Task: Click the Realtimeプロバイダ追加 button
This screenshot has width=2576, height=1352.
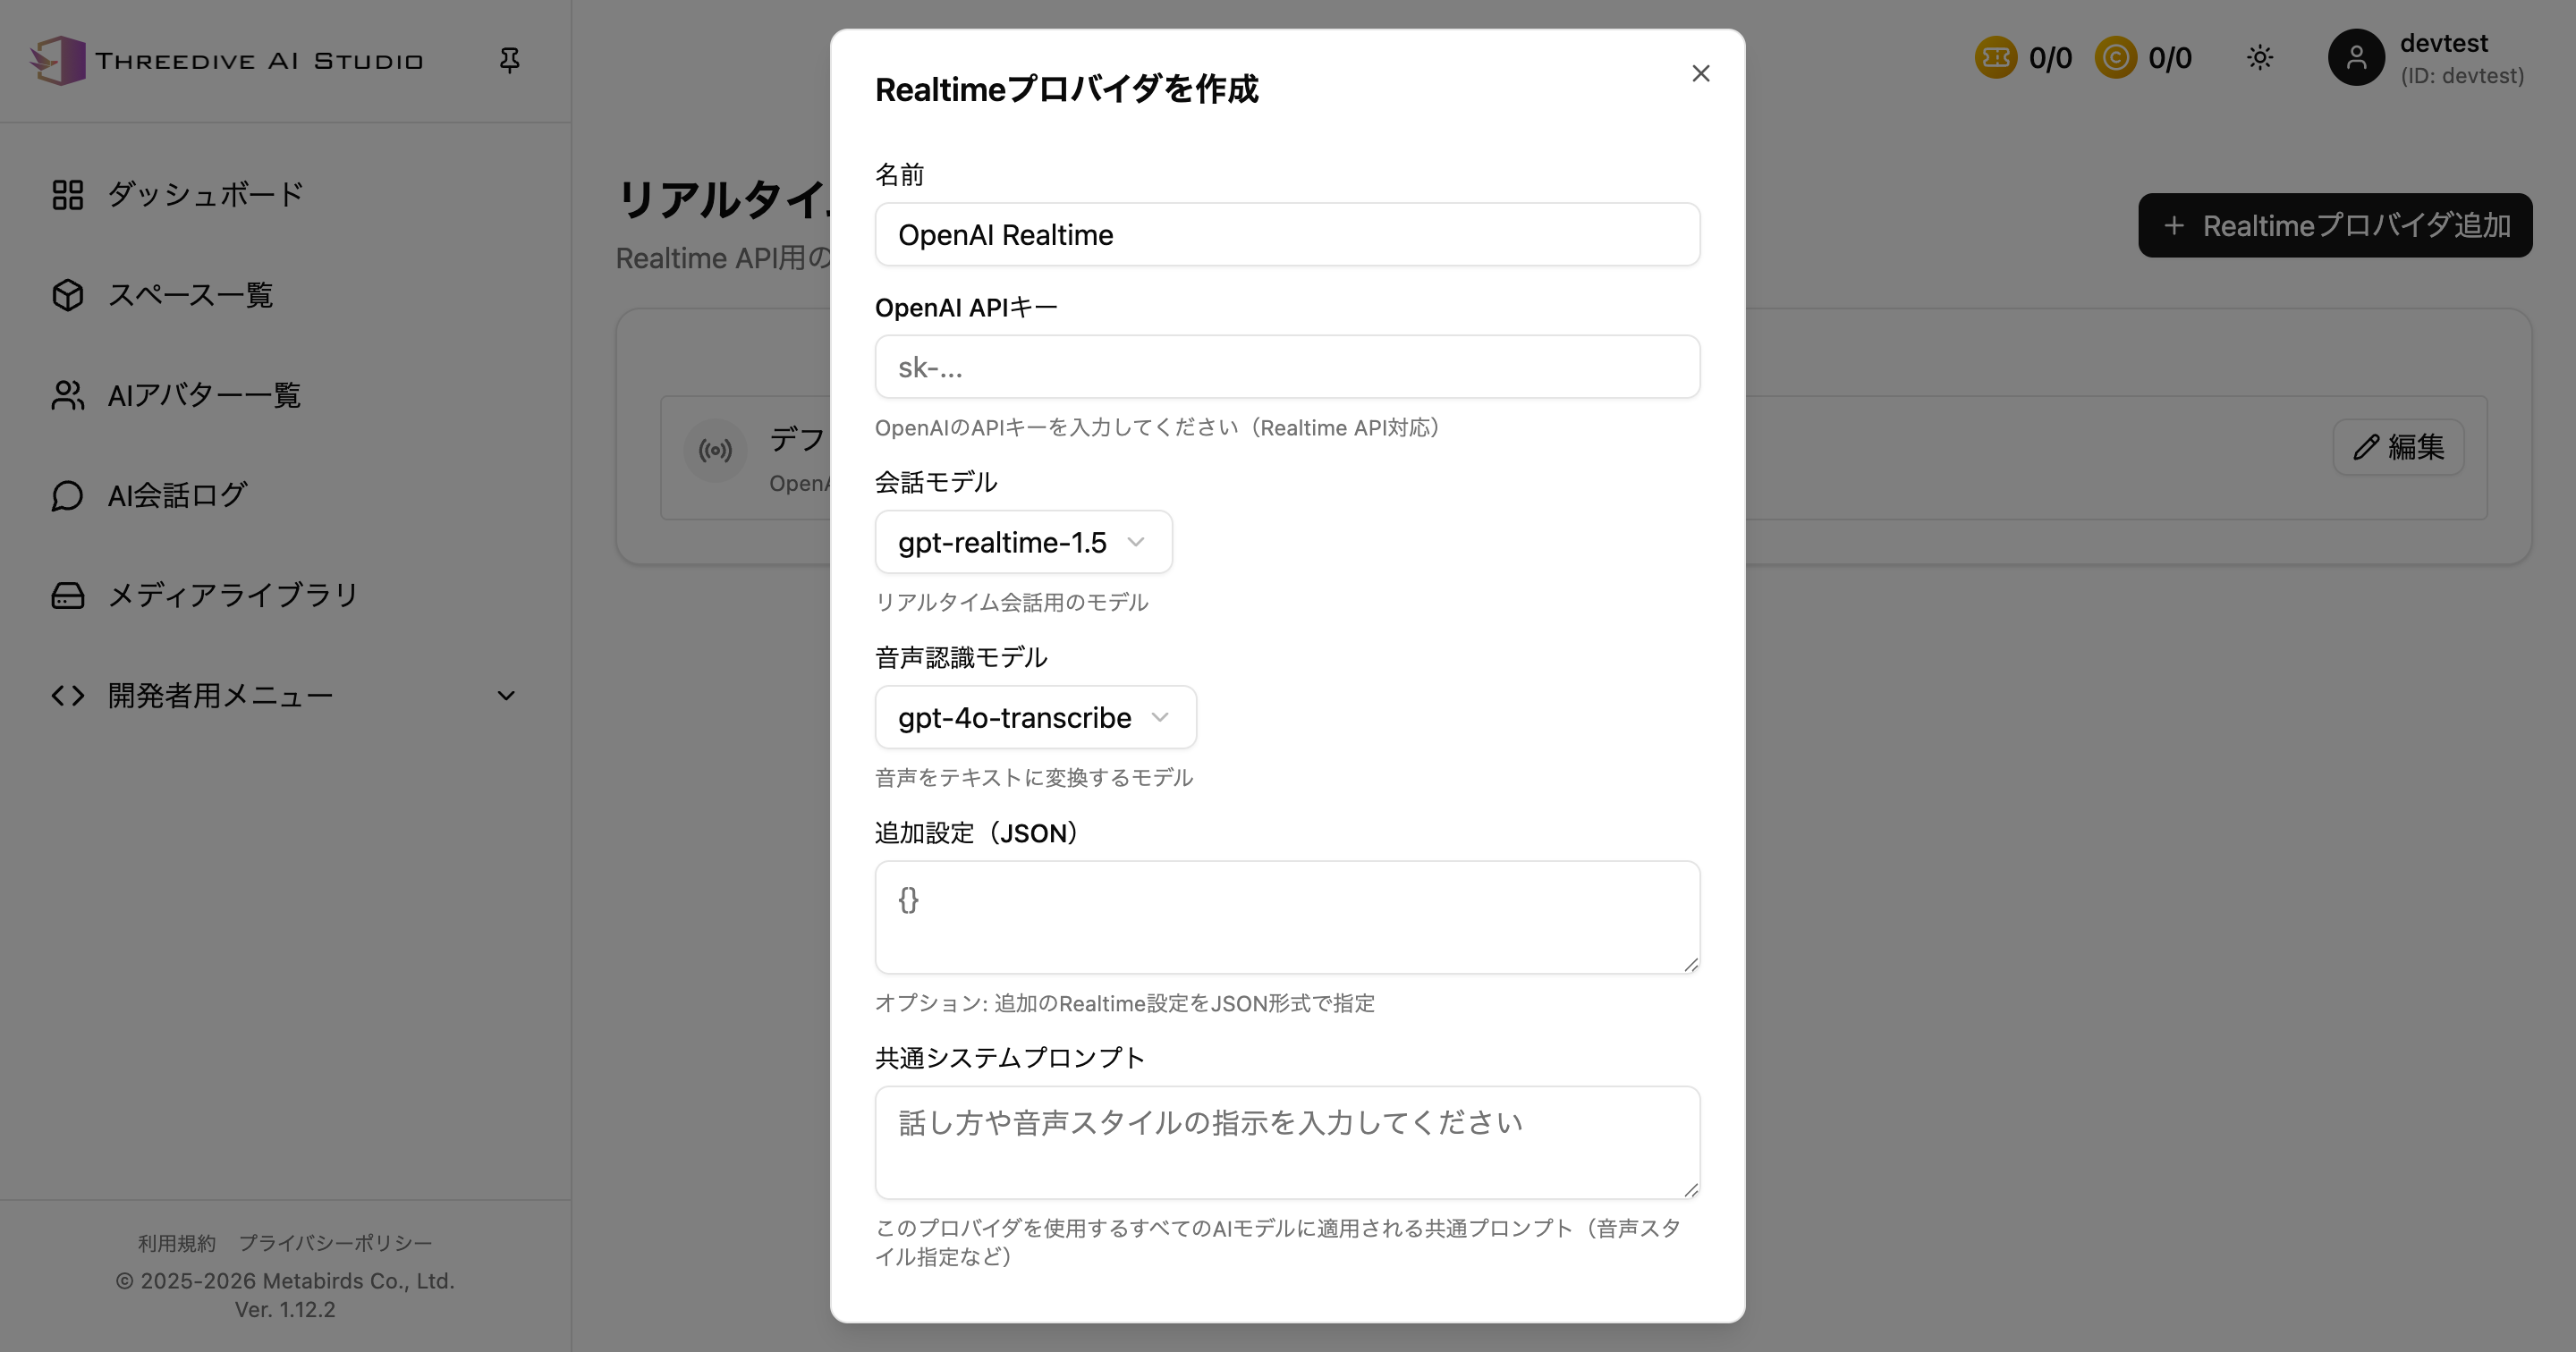Action: (2334, 225)
